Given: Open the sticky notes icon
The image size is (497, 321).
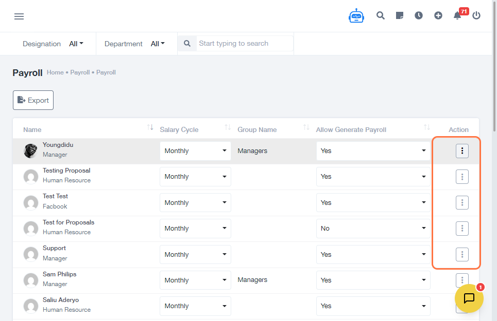Looking at the screenshot, I should coord(400,15).
